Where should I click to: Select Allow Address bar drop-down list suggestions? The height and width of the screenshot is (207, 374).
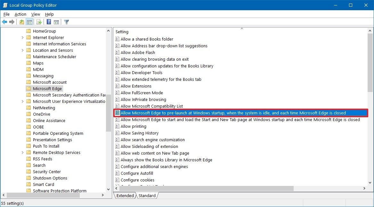(x=164, y=46)
